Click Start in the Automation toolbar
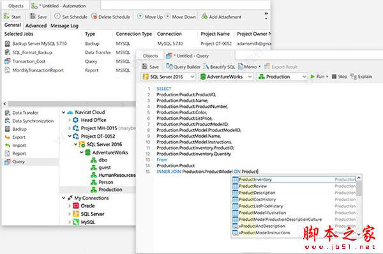This screenshot has height=254, width=383. click(12, 17)
